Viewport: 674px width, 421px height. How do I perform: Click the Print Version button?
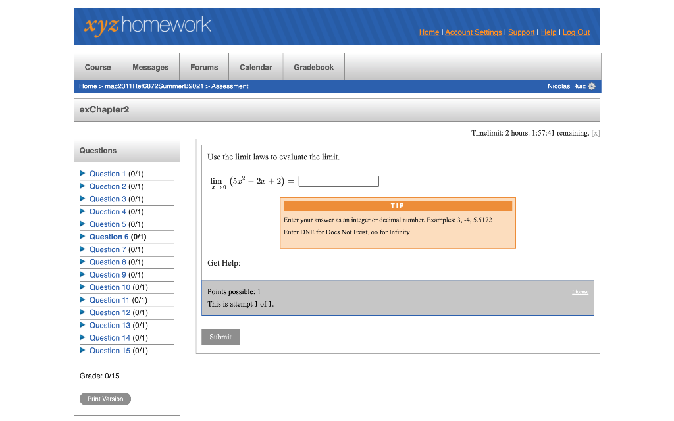point(105,399)
